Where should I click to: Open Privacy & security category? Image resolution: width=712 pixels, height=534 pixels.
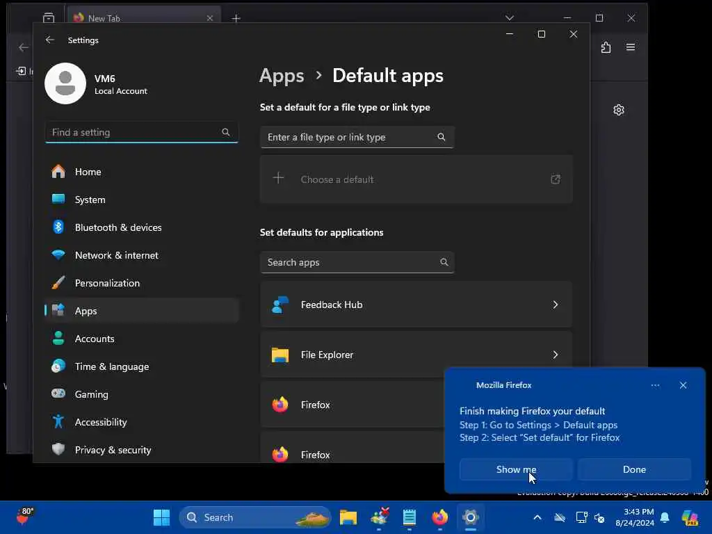pos(141,450)
